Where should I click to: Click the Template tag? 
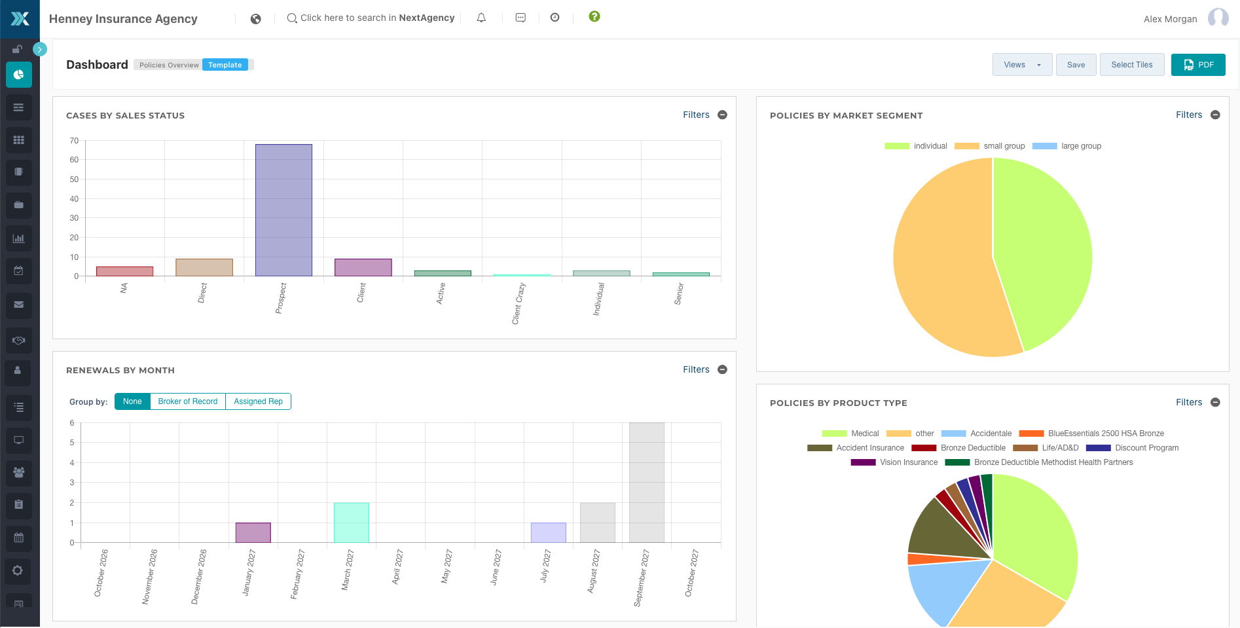click(x=225, y=65)
